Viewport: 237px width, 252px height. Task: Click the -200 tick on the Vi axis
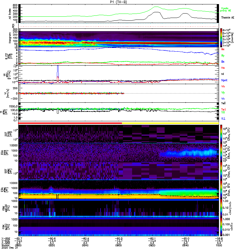coord(14,99)
